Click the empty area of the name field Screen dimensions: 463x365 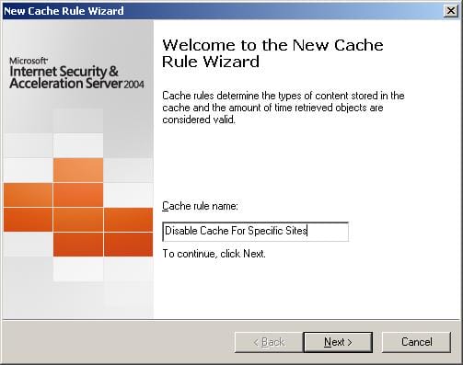328,232
